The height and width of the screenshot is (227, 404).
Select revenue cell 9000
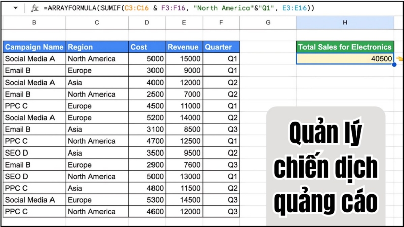click(x=184, y=70)
